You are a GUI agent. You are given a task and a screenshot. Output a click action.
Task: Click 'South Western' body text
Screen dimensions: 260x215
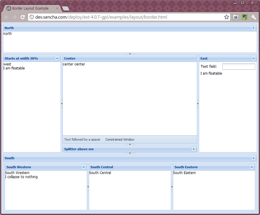(17, 173)
